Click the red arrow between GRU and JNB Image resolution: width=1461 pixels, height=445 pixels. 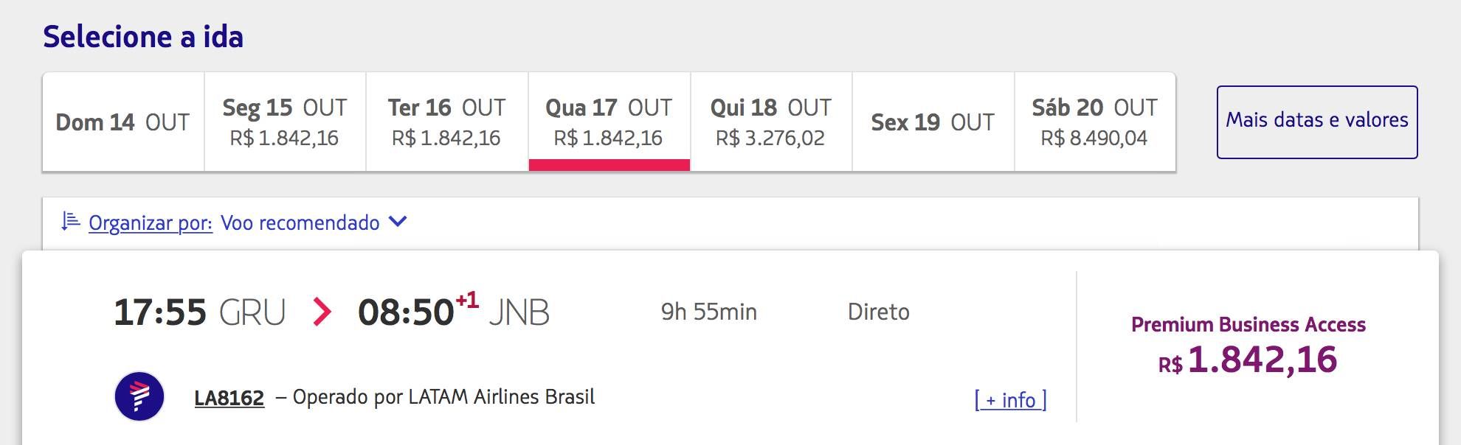[x=322, y=312]
